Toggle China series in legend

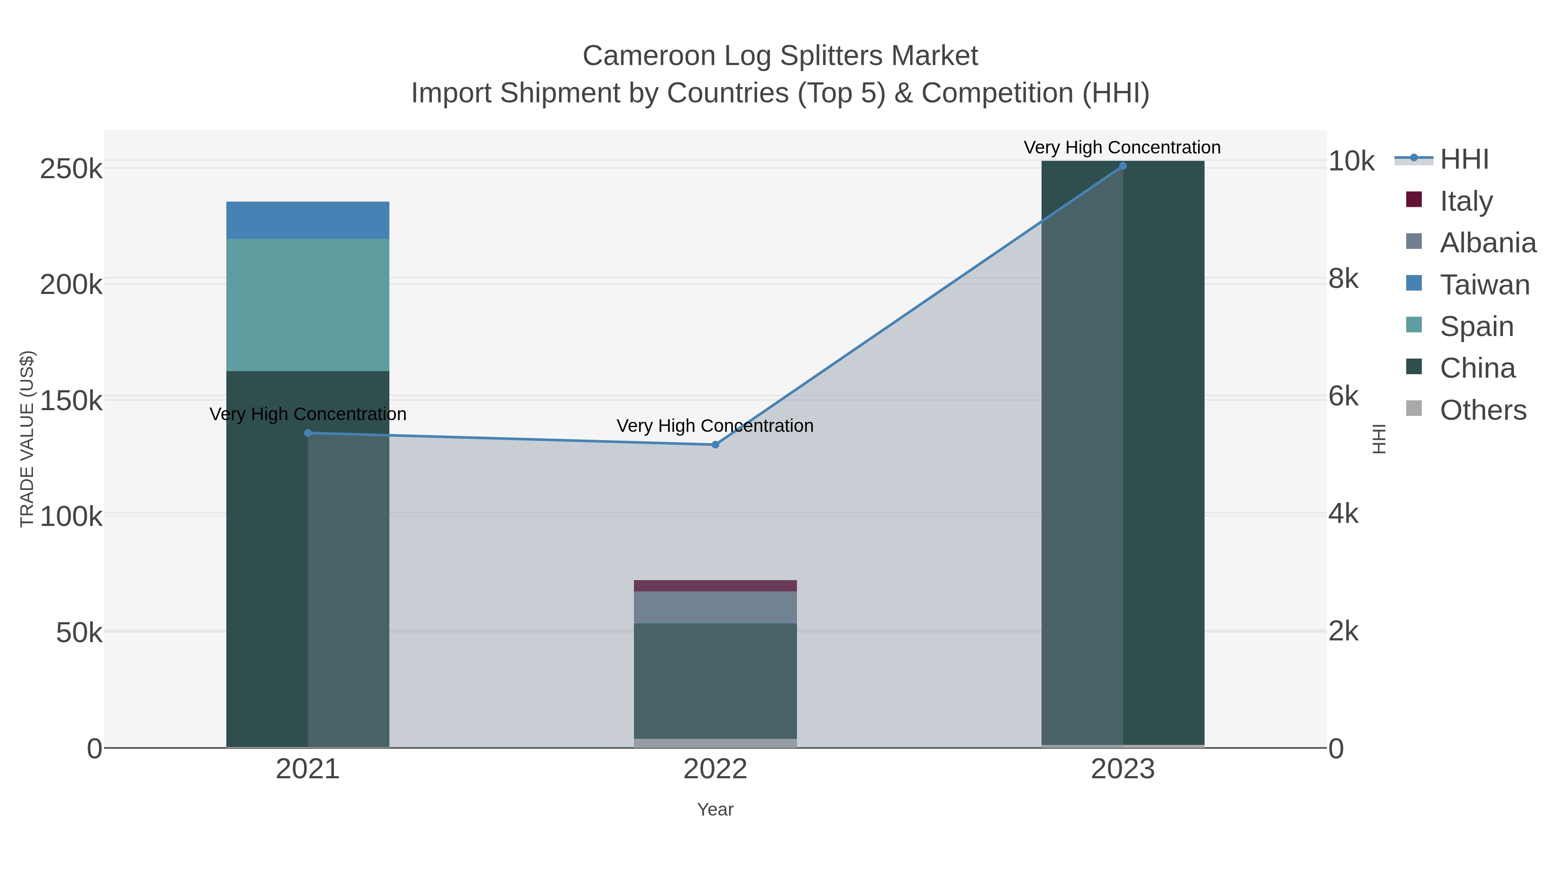[1460, 369]
